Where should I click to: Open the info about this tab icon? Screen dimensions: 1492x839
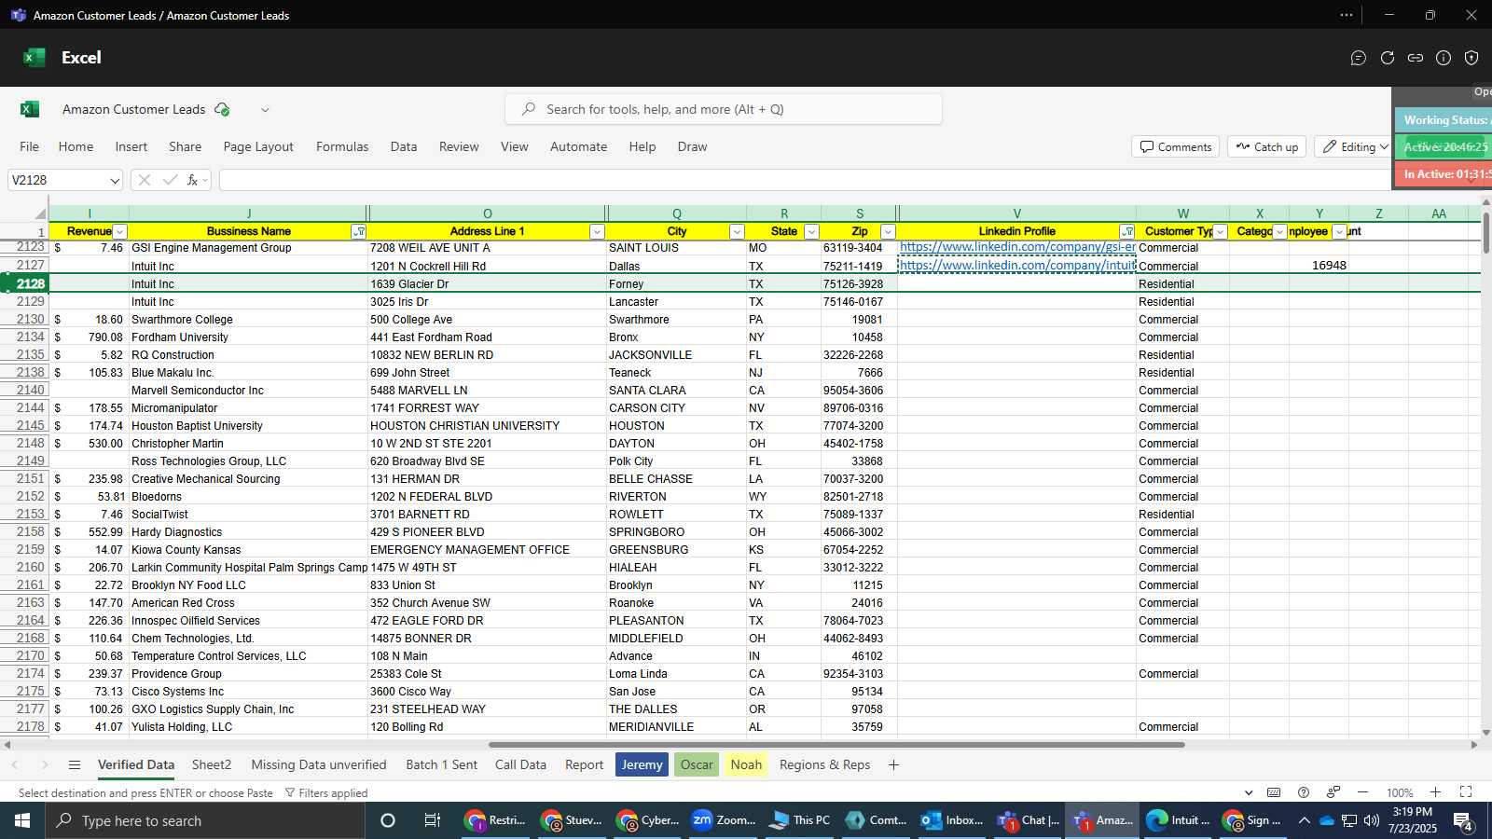(x=1444, y=58)
